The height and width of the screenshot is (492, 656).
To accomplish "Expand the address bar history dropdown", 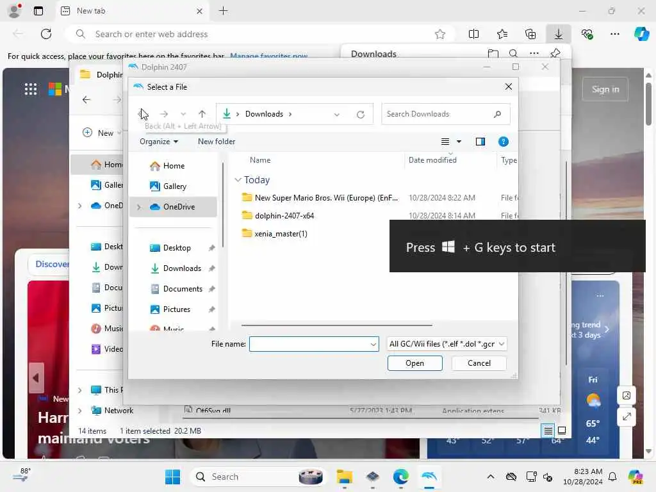I will pos(336,114).
